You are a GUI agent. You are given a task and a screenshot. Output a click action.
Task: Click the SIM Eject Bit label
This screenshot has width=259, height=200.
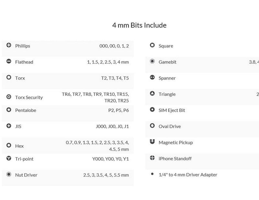[172, 110]
